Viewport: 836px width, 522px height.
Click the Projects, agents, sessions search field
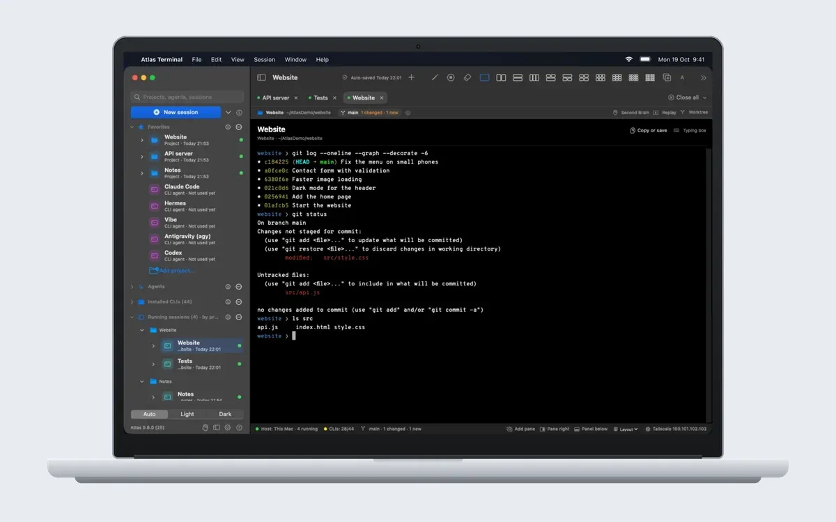pyautogui.click(x=187, y=97)
